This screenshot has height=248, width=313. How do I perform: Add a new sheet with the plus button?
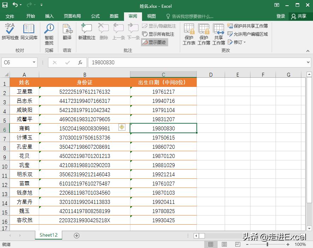click(77, 235)
